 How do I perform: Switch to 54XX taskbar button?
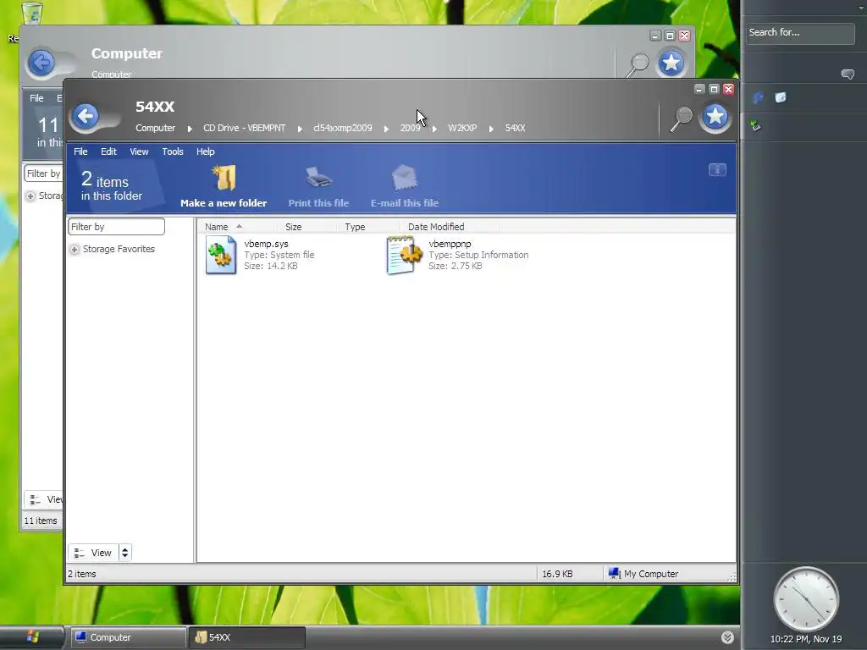[246, 637]
